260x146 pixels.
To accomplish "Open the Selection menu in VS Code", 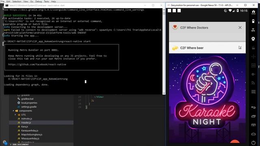I will [17, 1].
